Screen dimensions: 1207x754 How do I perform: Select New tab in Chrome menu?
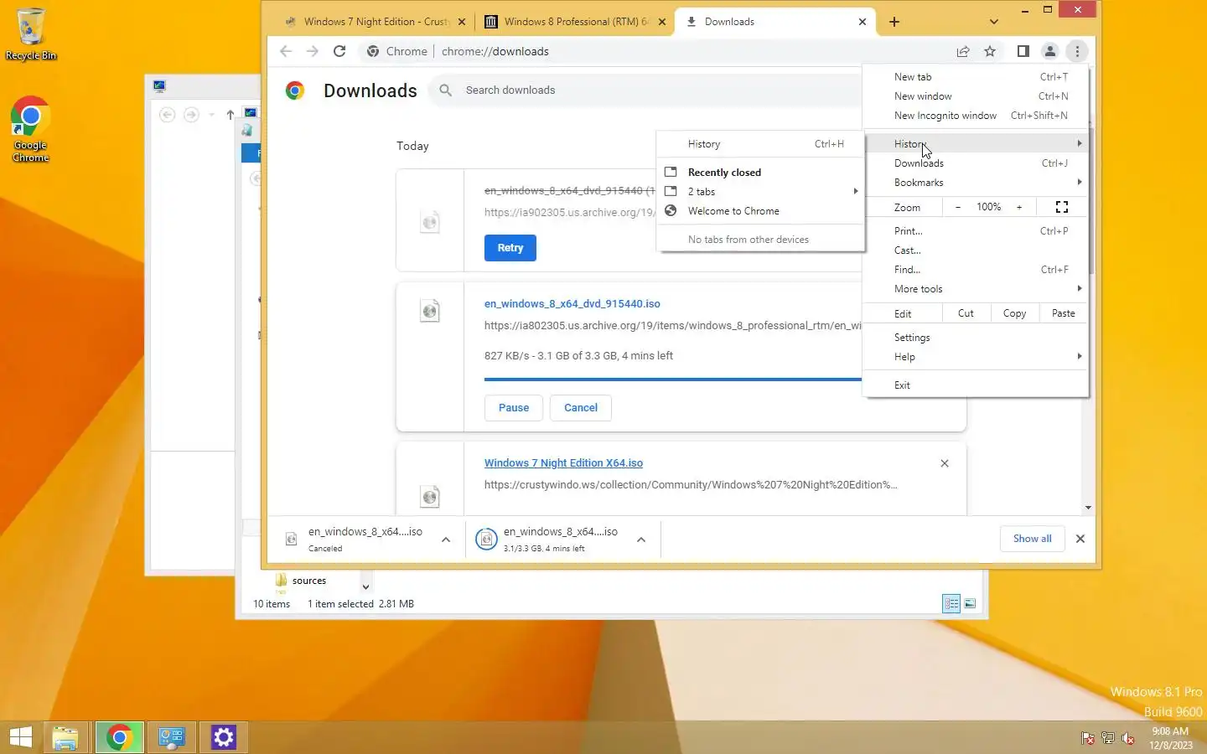pyautogui.click(x=976, y=76)
